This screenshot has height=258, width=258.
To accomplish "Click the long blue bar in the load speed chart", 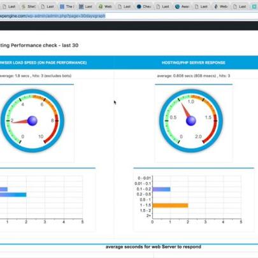I will tap(13, 195).
